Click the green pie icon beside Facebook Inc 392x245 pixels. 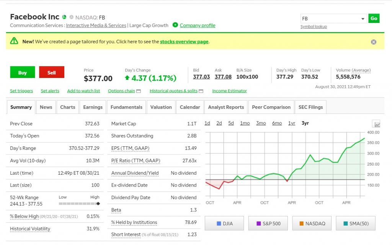point(64,17)
